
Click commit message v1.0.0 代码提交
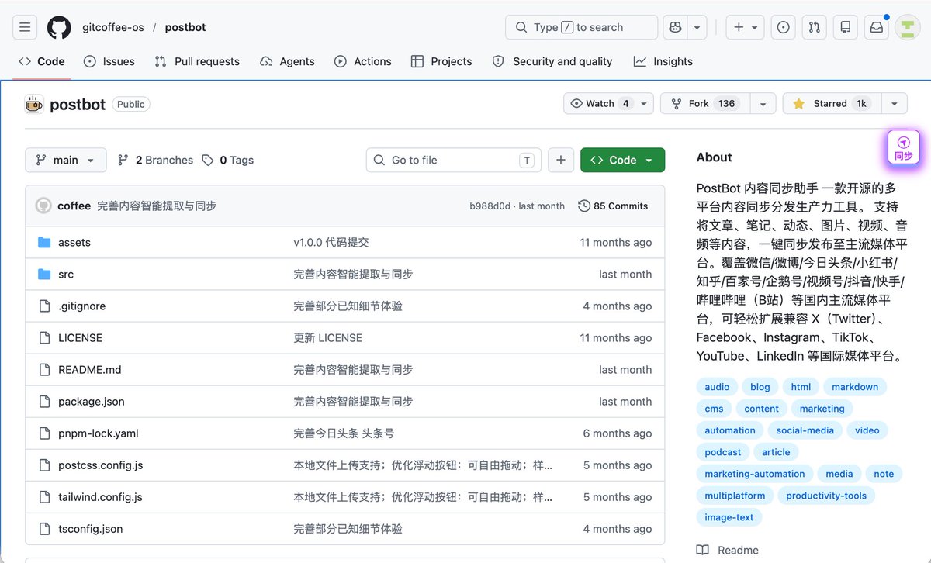[x=331, y=242]
